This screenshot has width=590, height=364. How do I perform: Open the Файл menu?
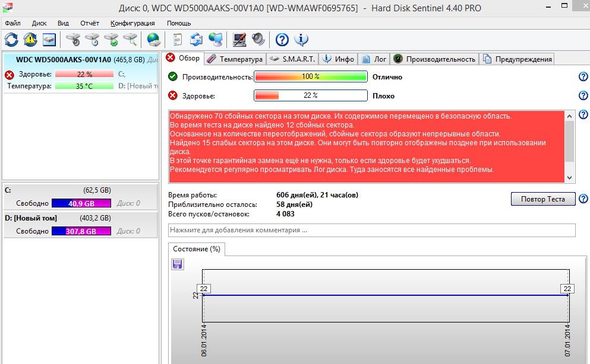pos(13,23)
